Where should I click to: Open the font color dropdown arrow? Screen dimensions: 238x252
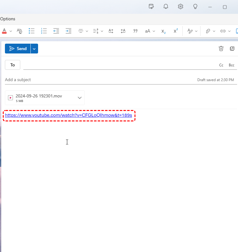point(11,31)
